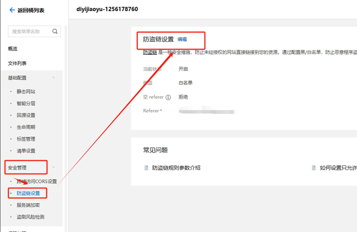Click the underlined 防盗链 term link
The height and width of the screenshot is (232, 357).
[150, 52]
